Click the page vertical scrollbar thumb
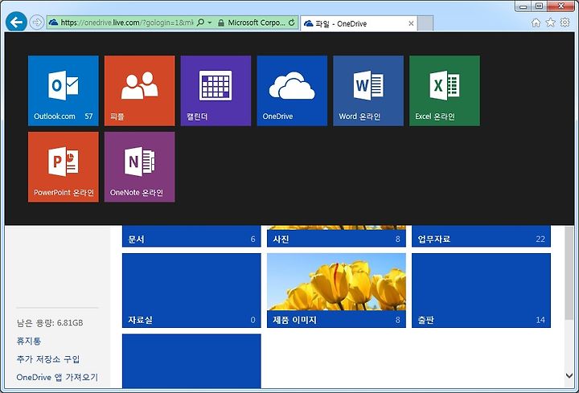The width and height of the screenshot is (579, 393). 569,273
